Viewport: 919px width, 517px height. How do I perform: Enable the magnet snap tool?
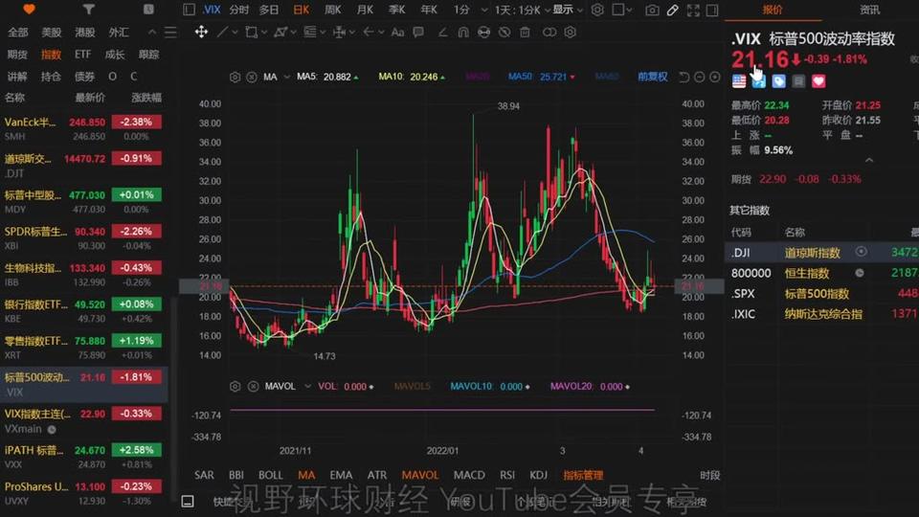point(463,33)
